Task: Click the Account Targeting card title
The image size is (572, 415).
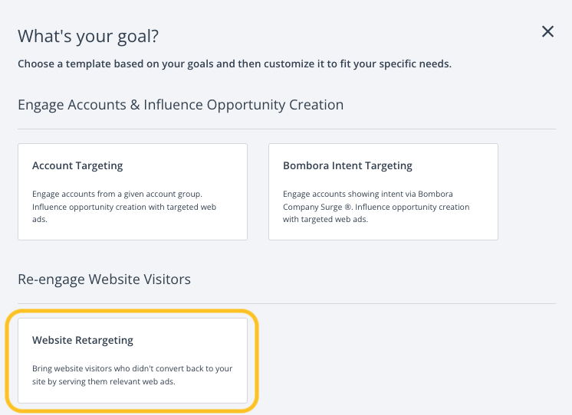Action: 77,165
